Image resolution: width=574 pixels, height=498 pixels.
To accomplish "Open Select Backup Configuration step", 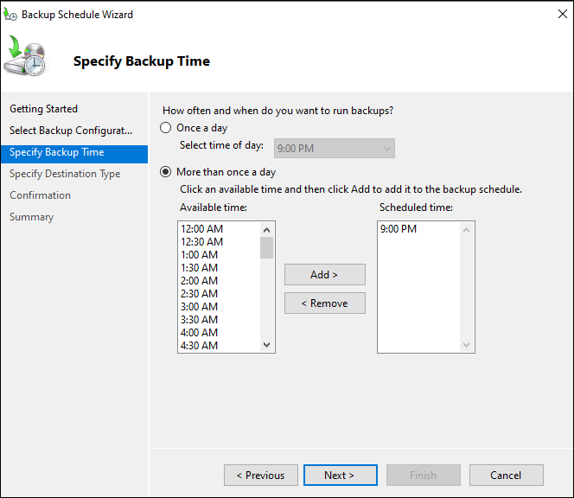I will click(71, 131).
